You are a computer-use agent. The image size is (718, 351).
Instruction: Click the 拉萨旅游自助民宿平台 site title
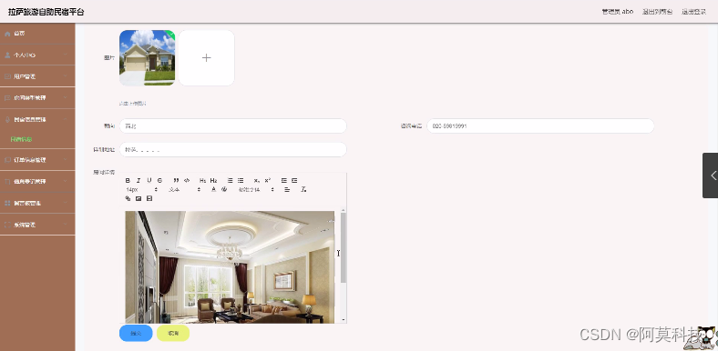tap(46, 12)
